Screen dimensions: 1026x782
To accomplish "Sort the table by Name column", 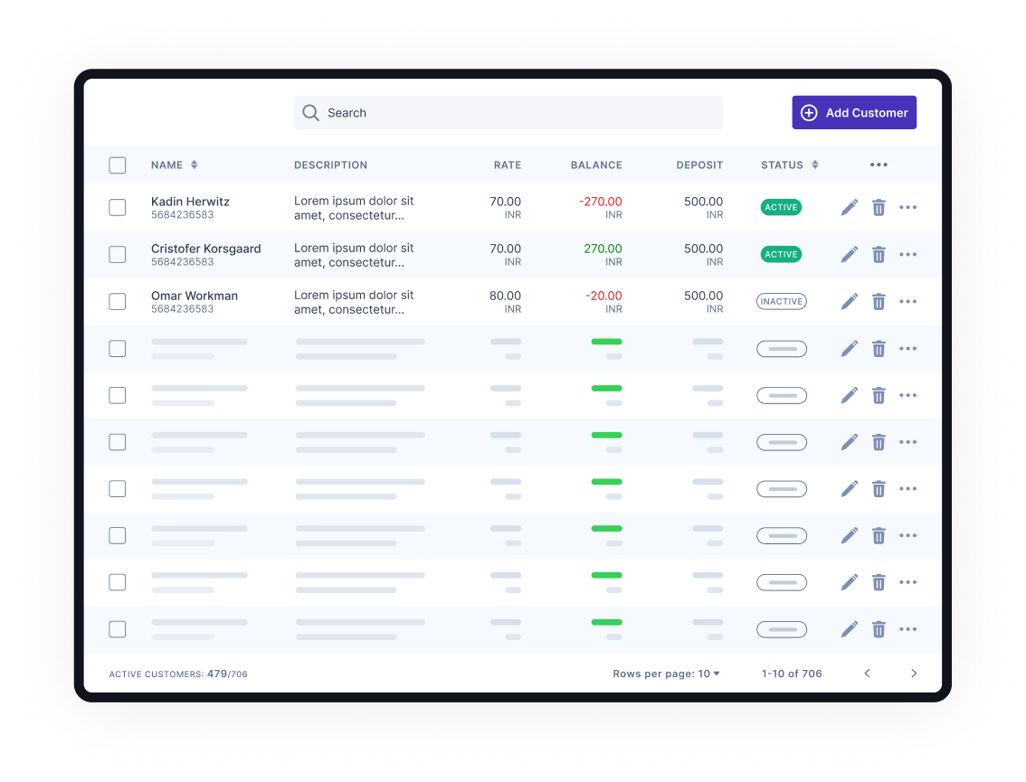I will click(194, 165).
